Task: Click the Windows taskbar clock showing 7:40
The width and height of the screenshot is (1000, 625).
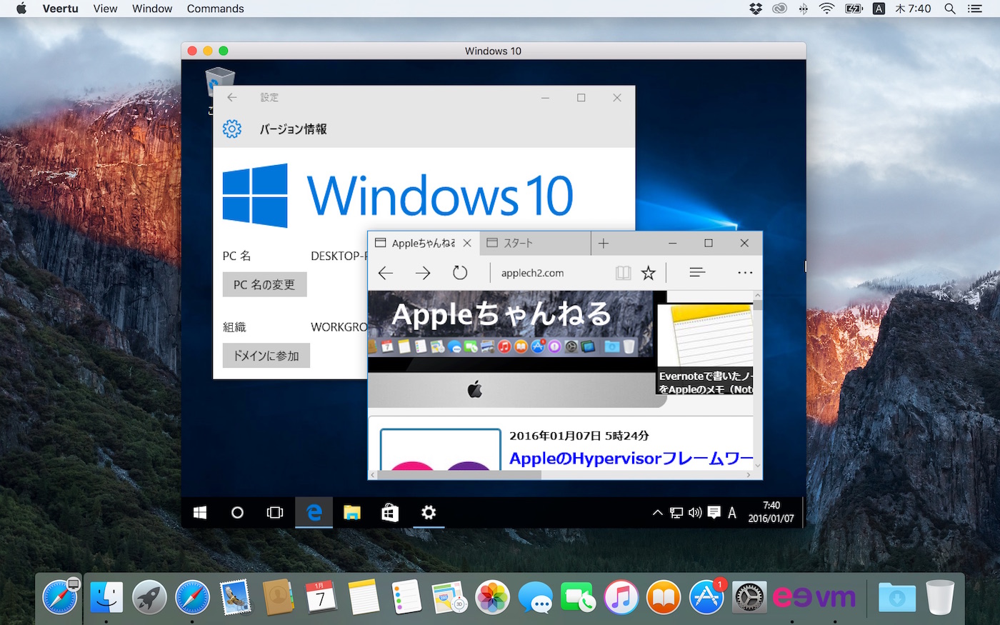Action: click(x=771, y=512)
